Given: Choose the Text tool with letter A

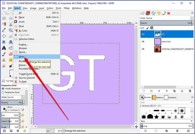Looking at the screenshot, I should click(4, 48).
